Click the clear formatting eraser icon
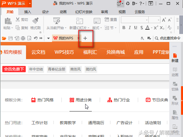The width and height of the screenshot is (183, 137). click(x=170, y=28)
